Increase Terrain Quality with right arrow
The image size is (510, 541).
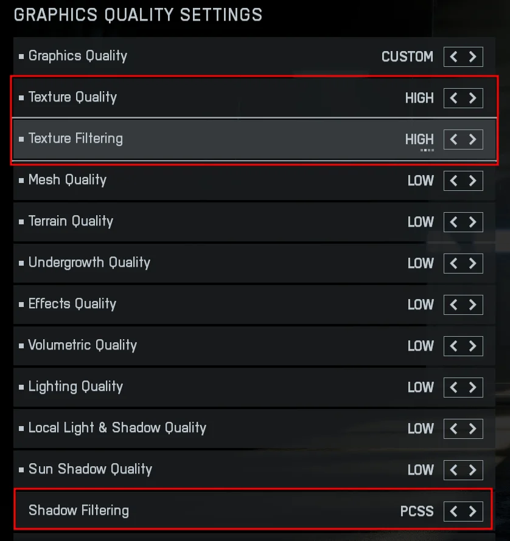(x=473, y=222)
